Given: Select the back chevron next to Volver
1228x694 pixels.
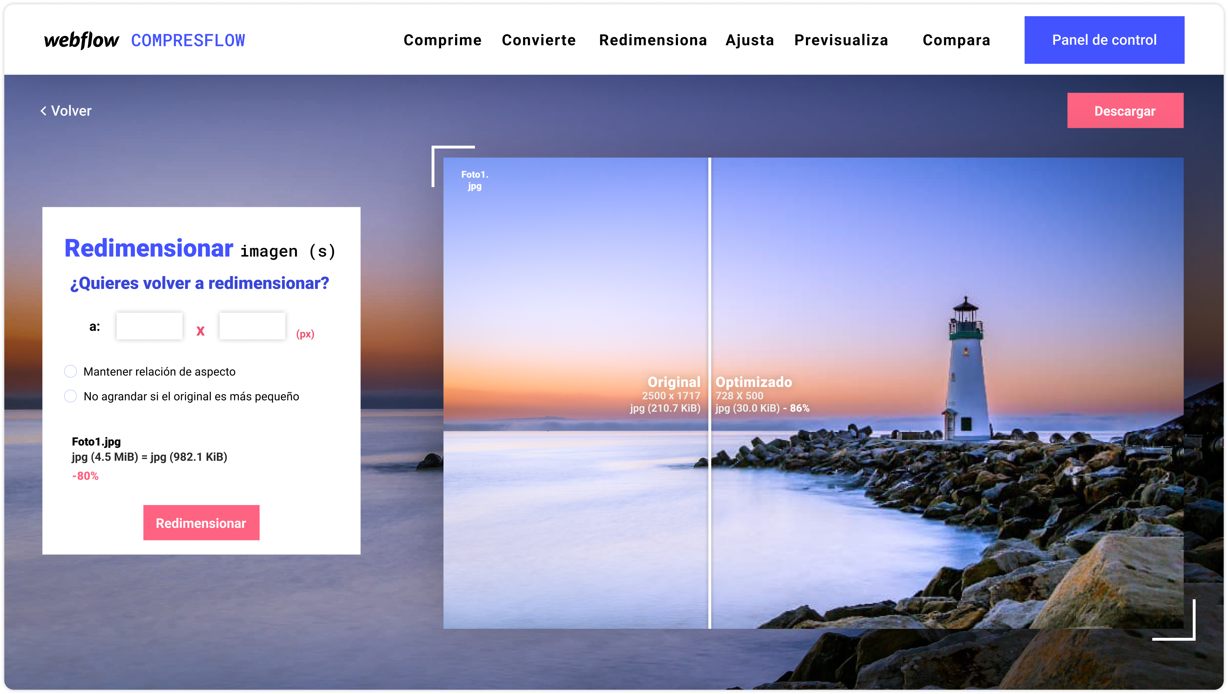Looking at the screenshot, I should [44, 110].
